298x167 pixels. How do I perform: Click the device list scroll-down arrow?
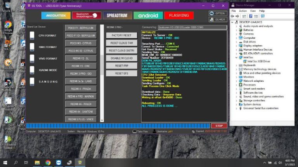click(x=102, y=120)
